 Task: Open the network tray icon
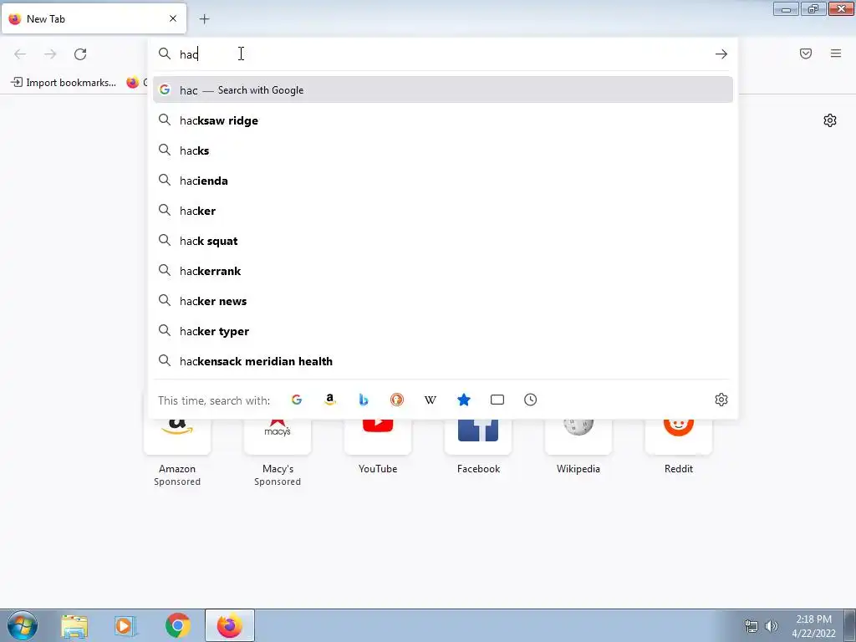[x=752, y=626]
